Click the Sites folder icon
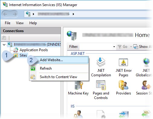The image size is (153, 119). 16,55
